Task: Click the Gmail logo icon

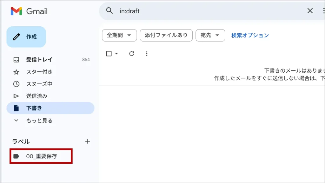Action: click(x=16, y=11)
